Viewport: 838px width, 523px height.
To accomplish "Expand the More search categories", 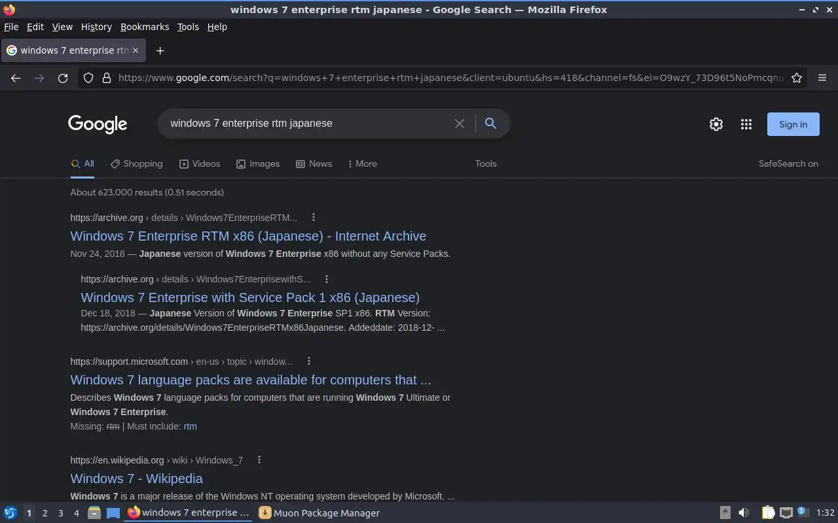I will coord(362,163).
